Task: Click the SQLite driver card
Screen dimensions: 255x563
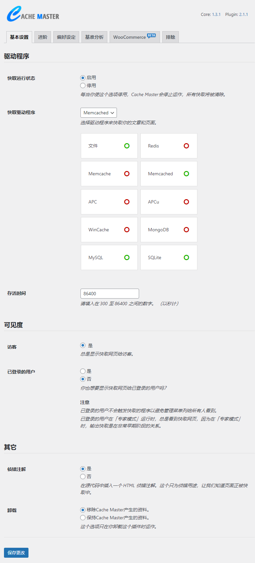Action: [x=169, y=257]
